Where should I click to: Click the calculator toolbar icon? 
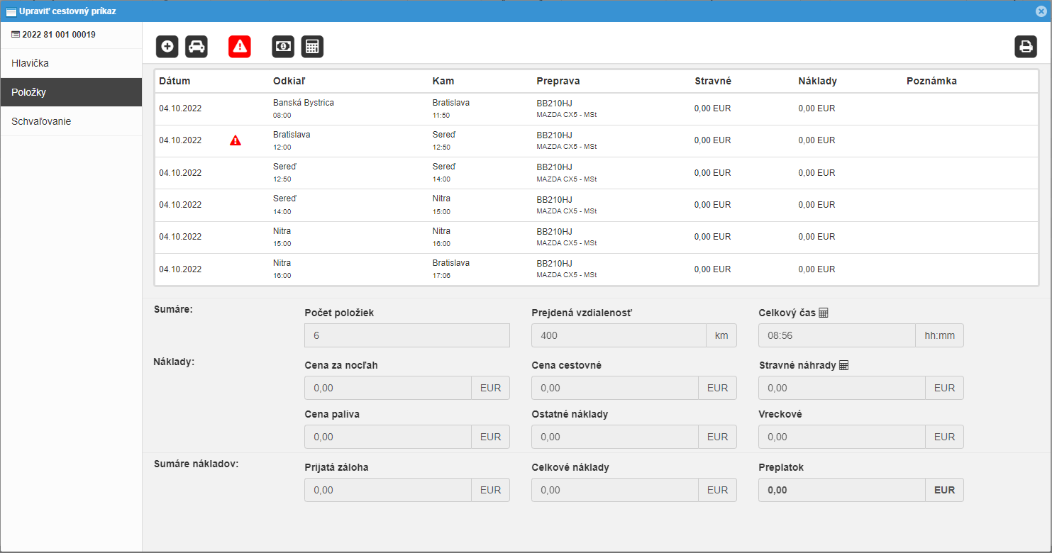coord(312,47)
